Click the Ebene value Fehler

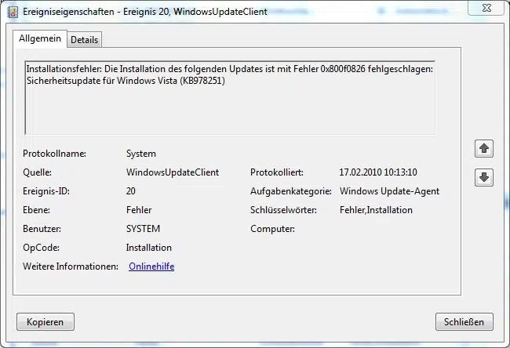pos(139,210)
